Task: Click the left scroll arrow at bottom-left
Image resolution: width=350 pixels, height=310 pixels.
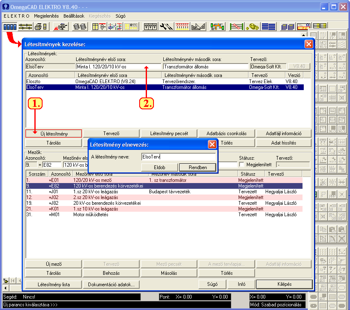Action: pos(5,288)
